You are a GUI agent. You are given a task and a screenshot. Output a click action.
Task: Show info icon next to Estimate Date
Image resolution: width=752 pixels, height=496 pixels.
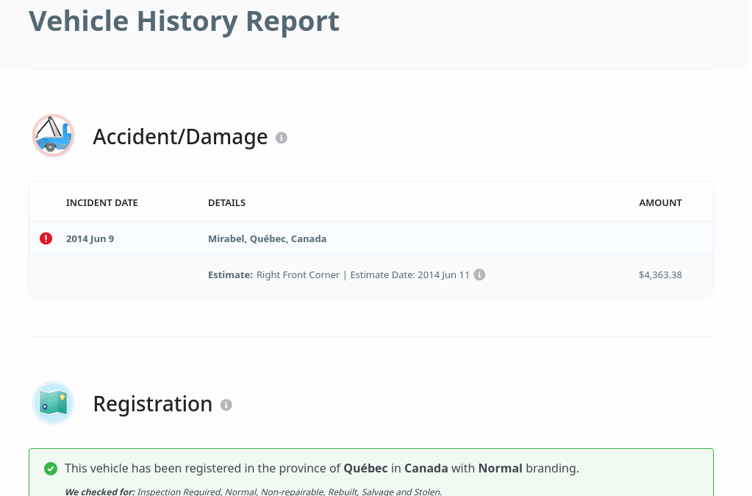(x=479, y=275)
